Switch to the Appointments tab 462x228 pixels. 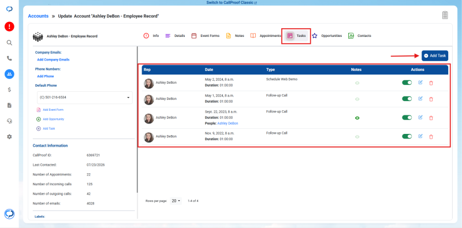[266, 36]
